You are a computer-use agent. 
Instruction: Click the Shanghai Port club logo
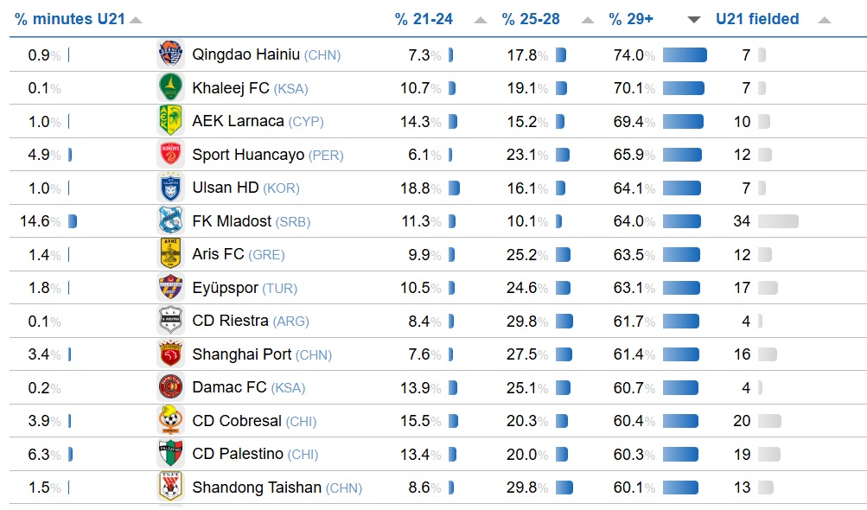[170, 354]
